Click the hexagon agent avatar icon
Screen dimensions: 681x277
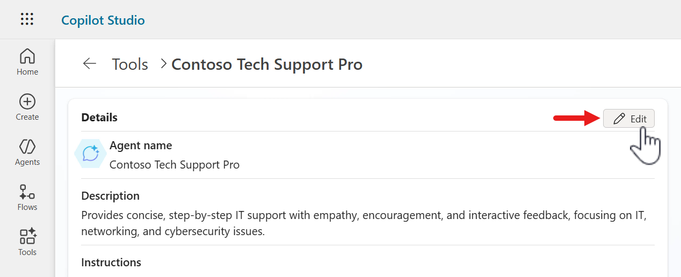coord(90,154)
